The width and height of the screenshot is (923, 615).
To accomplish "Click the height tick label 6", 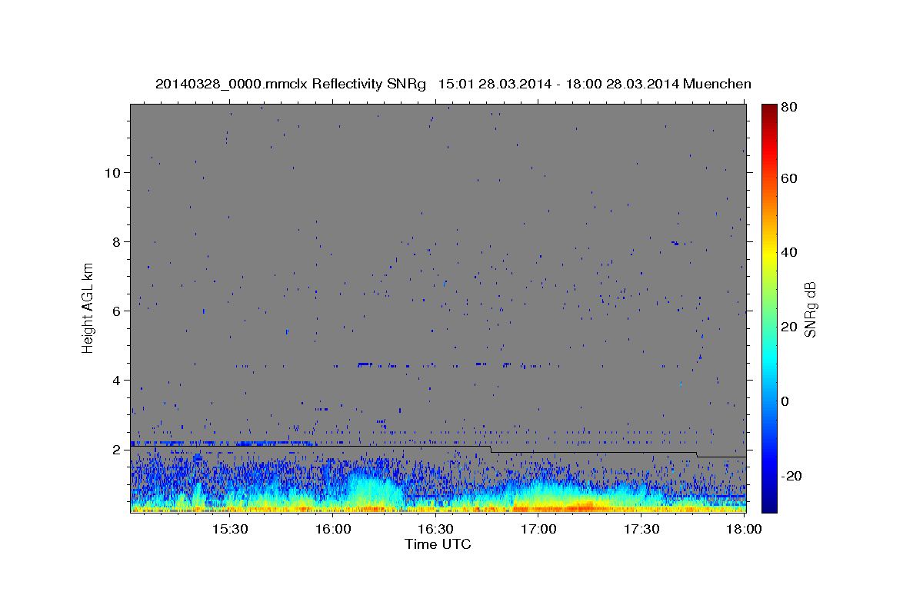I will pyautogui.click(x=117, y=311).
